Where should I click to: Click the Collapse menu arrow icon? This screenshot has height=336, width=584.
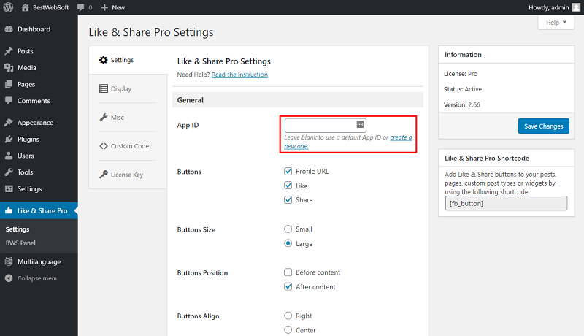pyautogui.click(x=9, y=278)
